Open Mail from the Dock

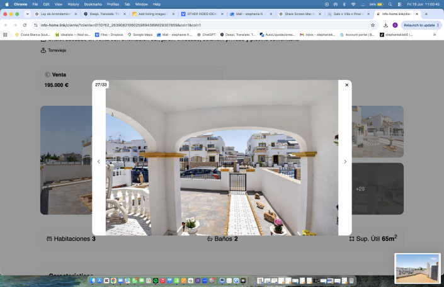point(121,281)
